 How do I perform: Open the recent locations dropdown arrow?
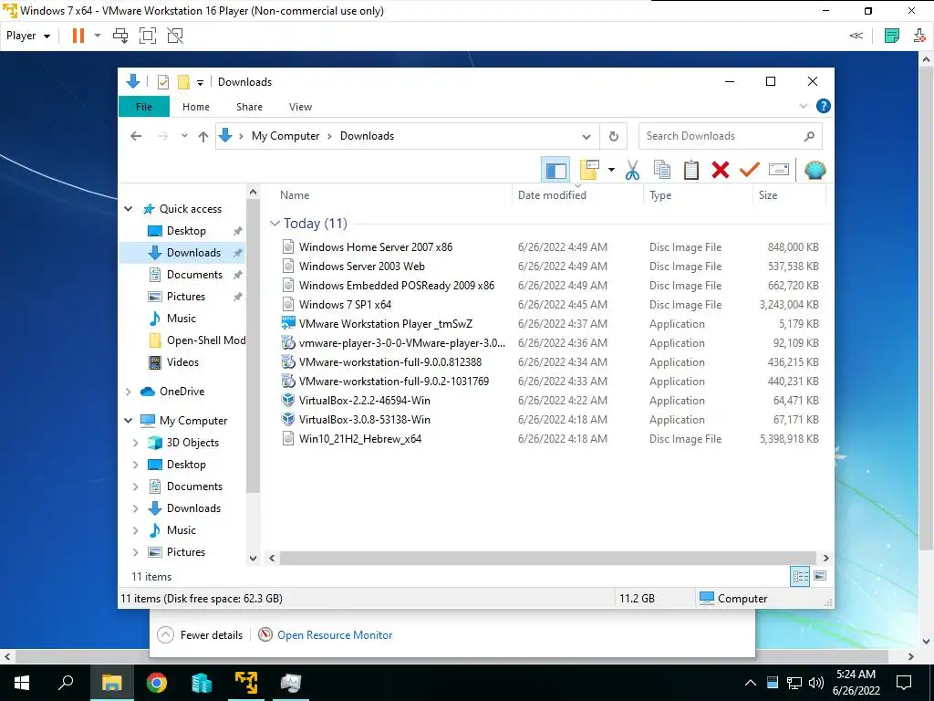[x=184, y=136]
